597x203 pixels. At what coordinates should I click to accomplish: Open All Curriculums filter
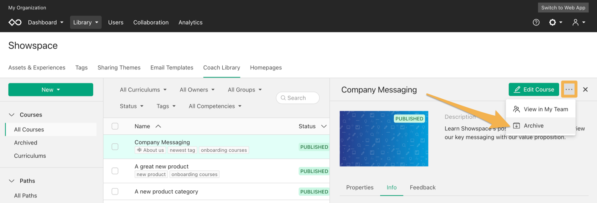143,90
